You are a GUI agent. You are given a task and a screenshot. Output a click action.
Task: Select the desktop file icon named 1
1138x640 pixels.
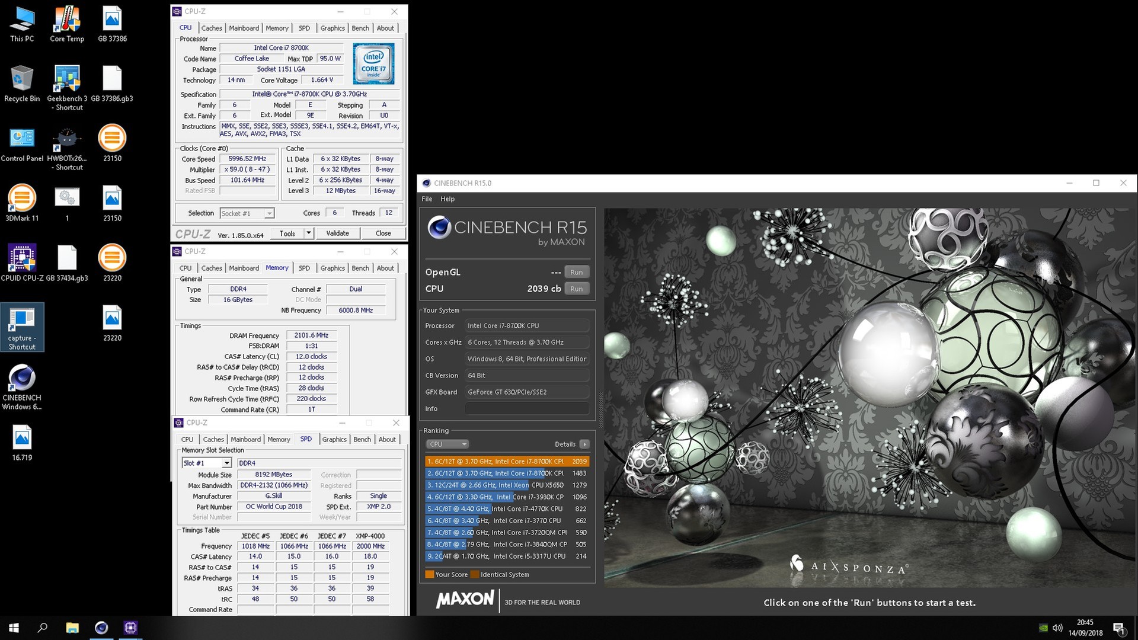pos(67,203)
